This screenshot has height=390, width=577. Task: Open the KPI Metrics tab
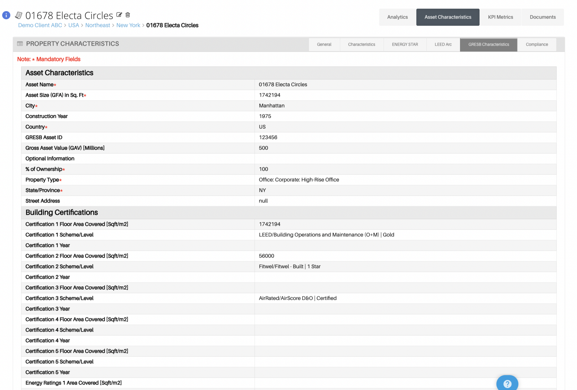coord(500,17)
